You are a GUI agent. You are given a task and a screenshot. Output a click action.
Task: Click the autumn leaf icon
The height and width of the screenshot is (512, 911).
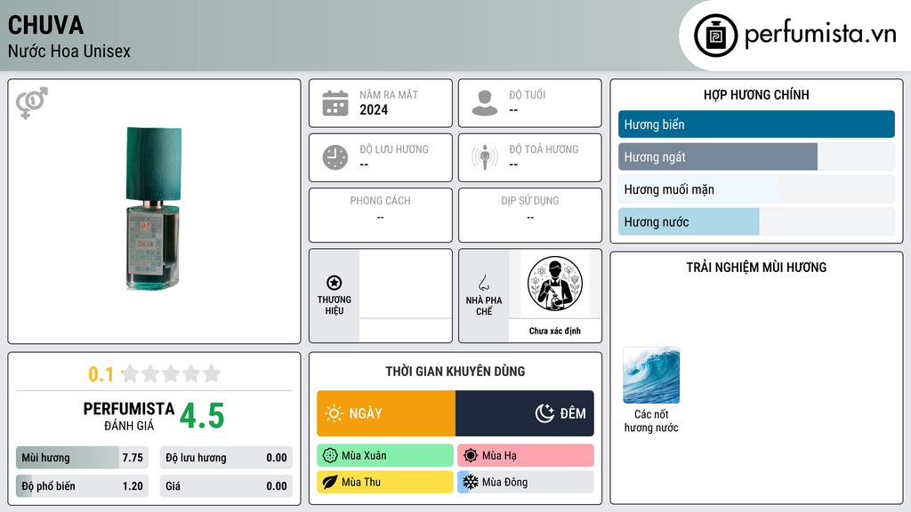(330, 482)
